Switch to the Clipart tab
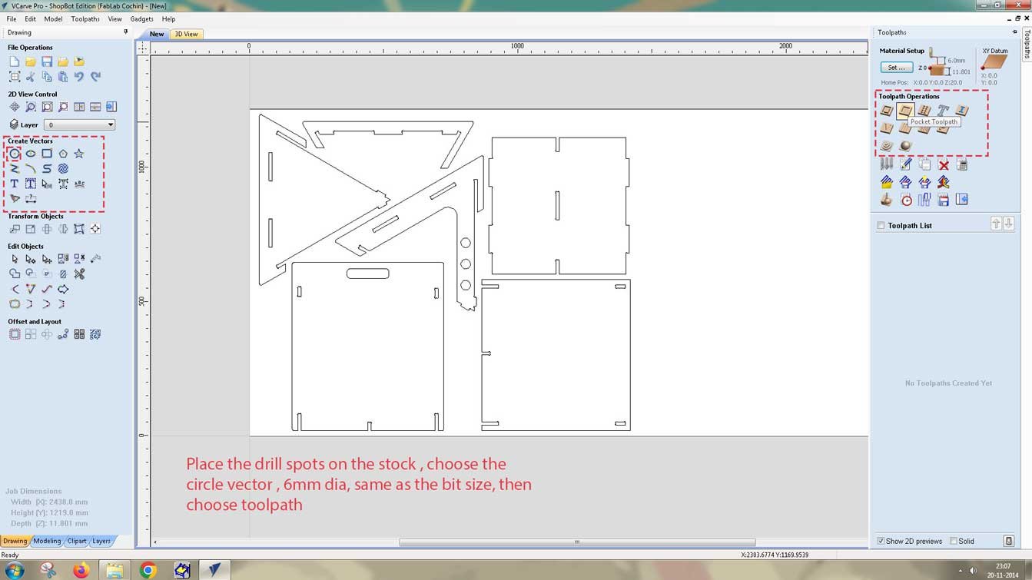 (x=77, y=541)
